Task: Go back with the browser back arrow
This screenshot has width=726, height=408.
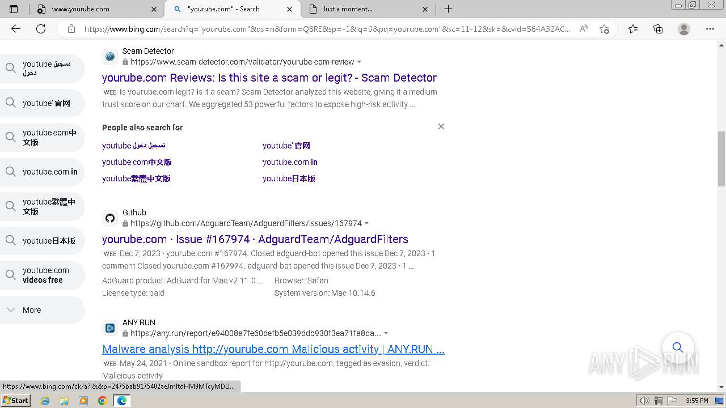Action: click(16, 29)
